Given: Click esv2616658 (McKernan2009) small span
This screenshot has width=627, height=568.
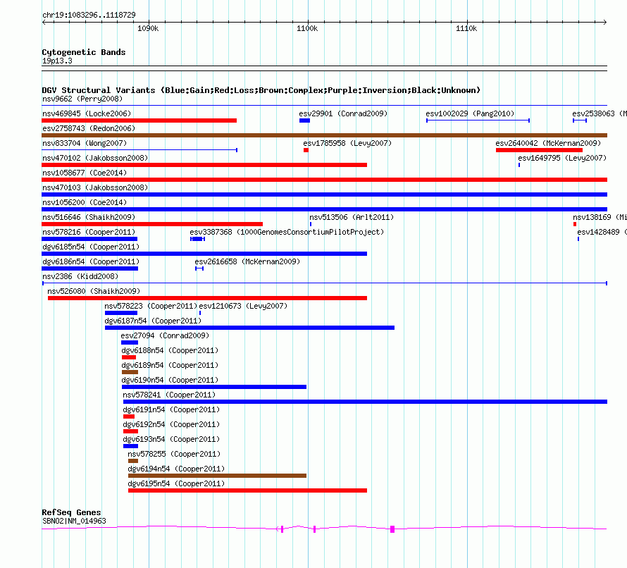Looking at the screenshot, I should (x=199, y=268).
